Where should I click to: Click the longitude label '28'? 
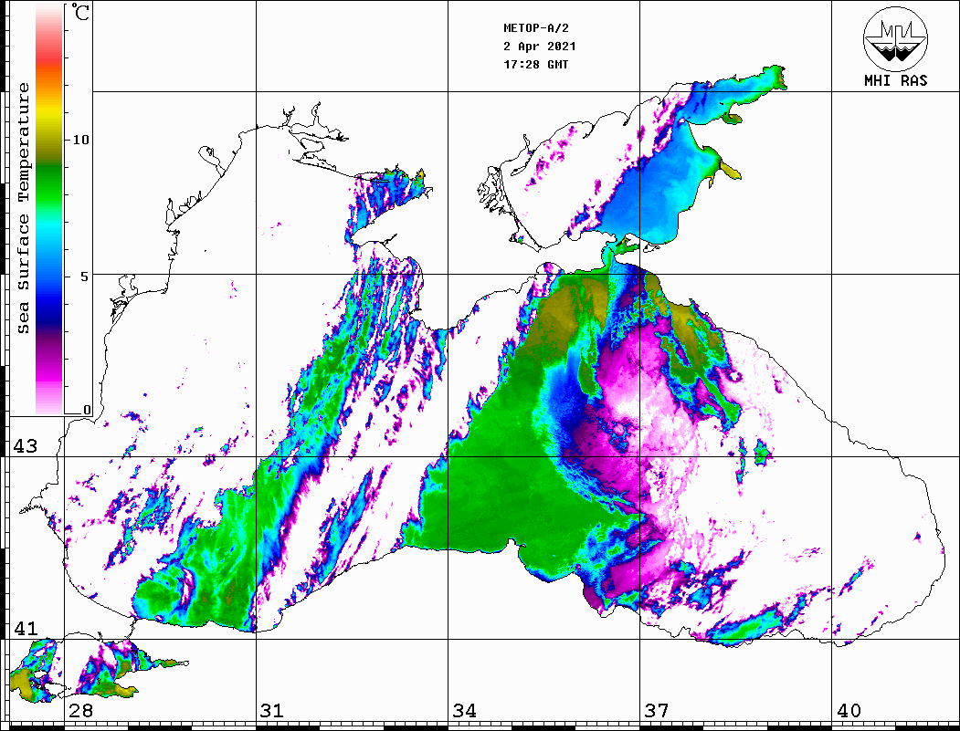point(80,710)
